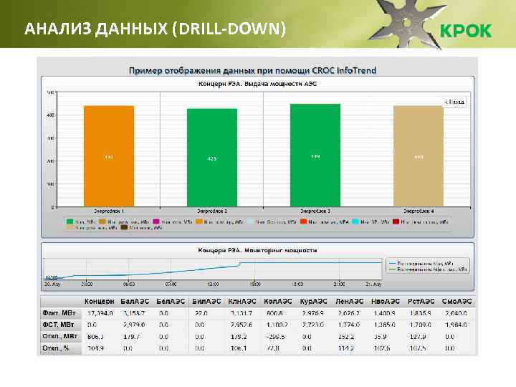The image size is (516, 387).
Task: Click the НвоАЭС Факт value 1,400.9
Action: pyautogui.click(x=384, y=313)
